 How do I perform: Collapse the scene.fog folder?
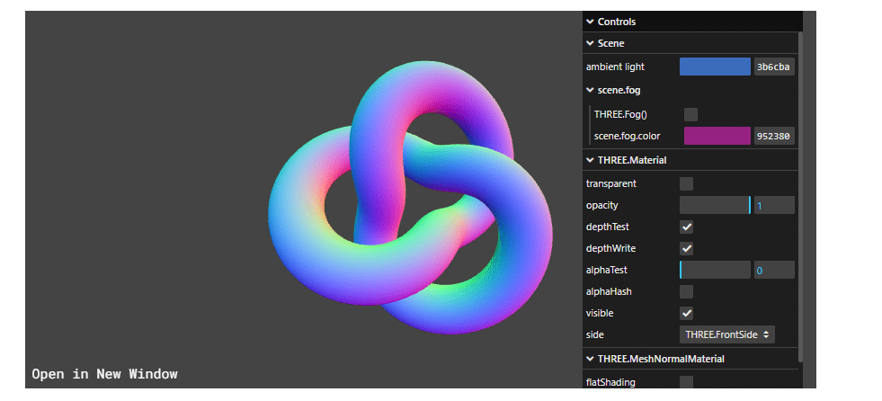pyautogui.click(x=690, y=90)
